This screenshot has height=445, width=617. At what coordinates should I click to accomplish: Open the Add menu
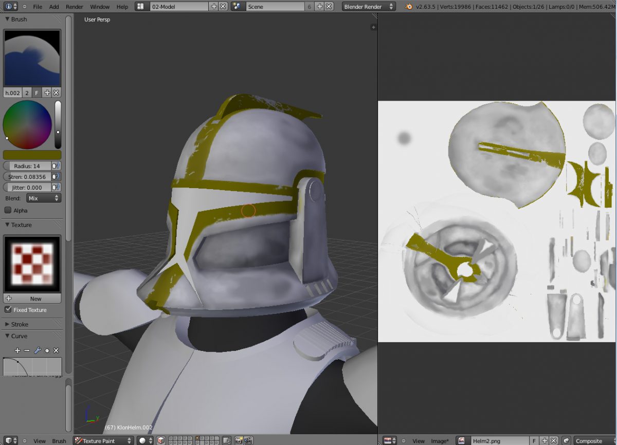coord(54,7)
